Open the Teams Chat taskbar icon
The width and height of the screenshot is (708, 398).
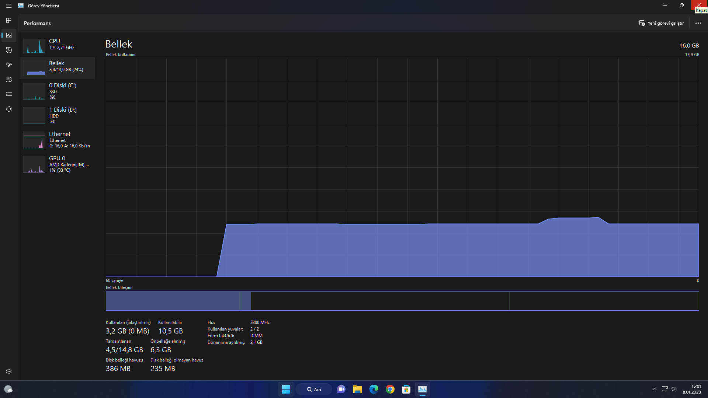coord(341,389)
